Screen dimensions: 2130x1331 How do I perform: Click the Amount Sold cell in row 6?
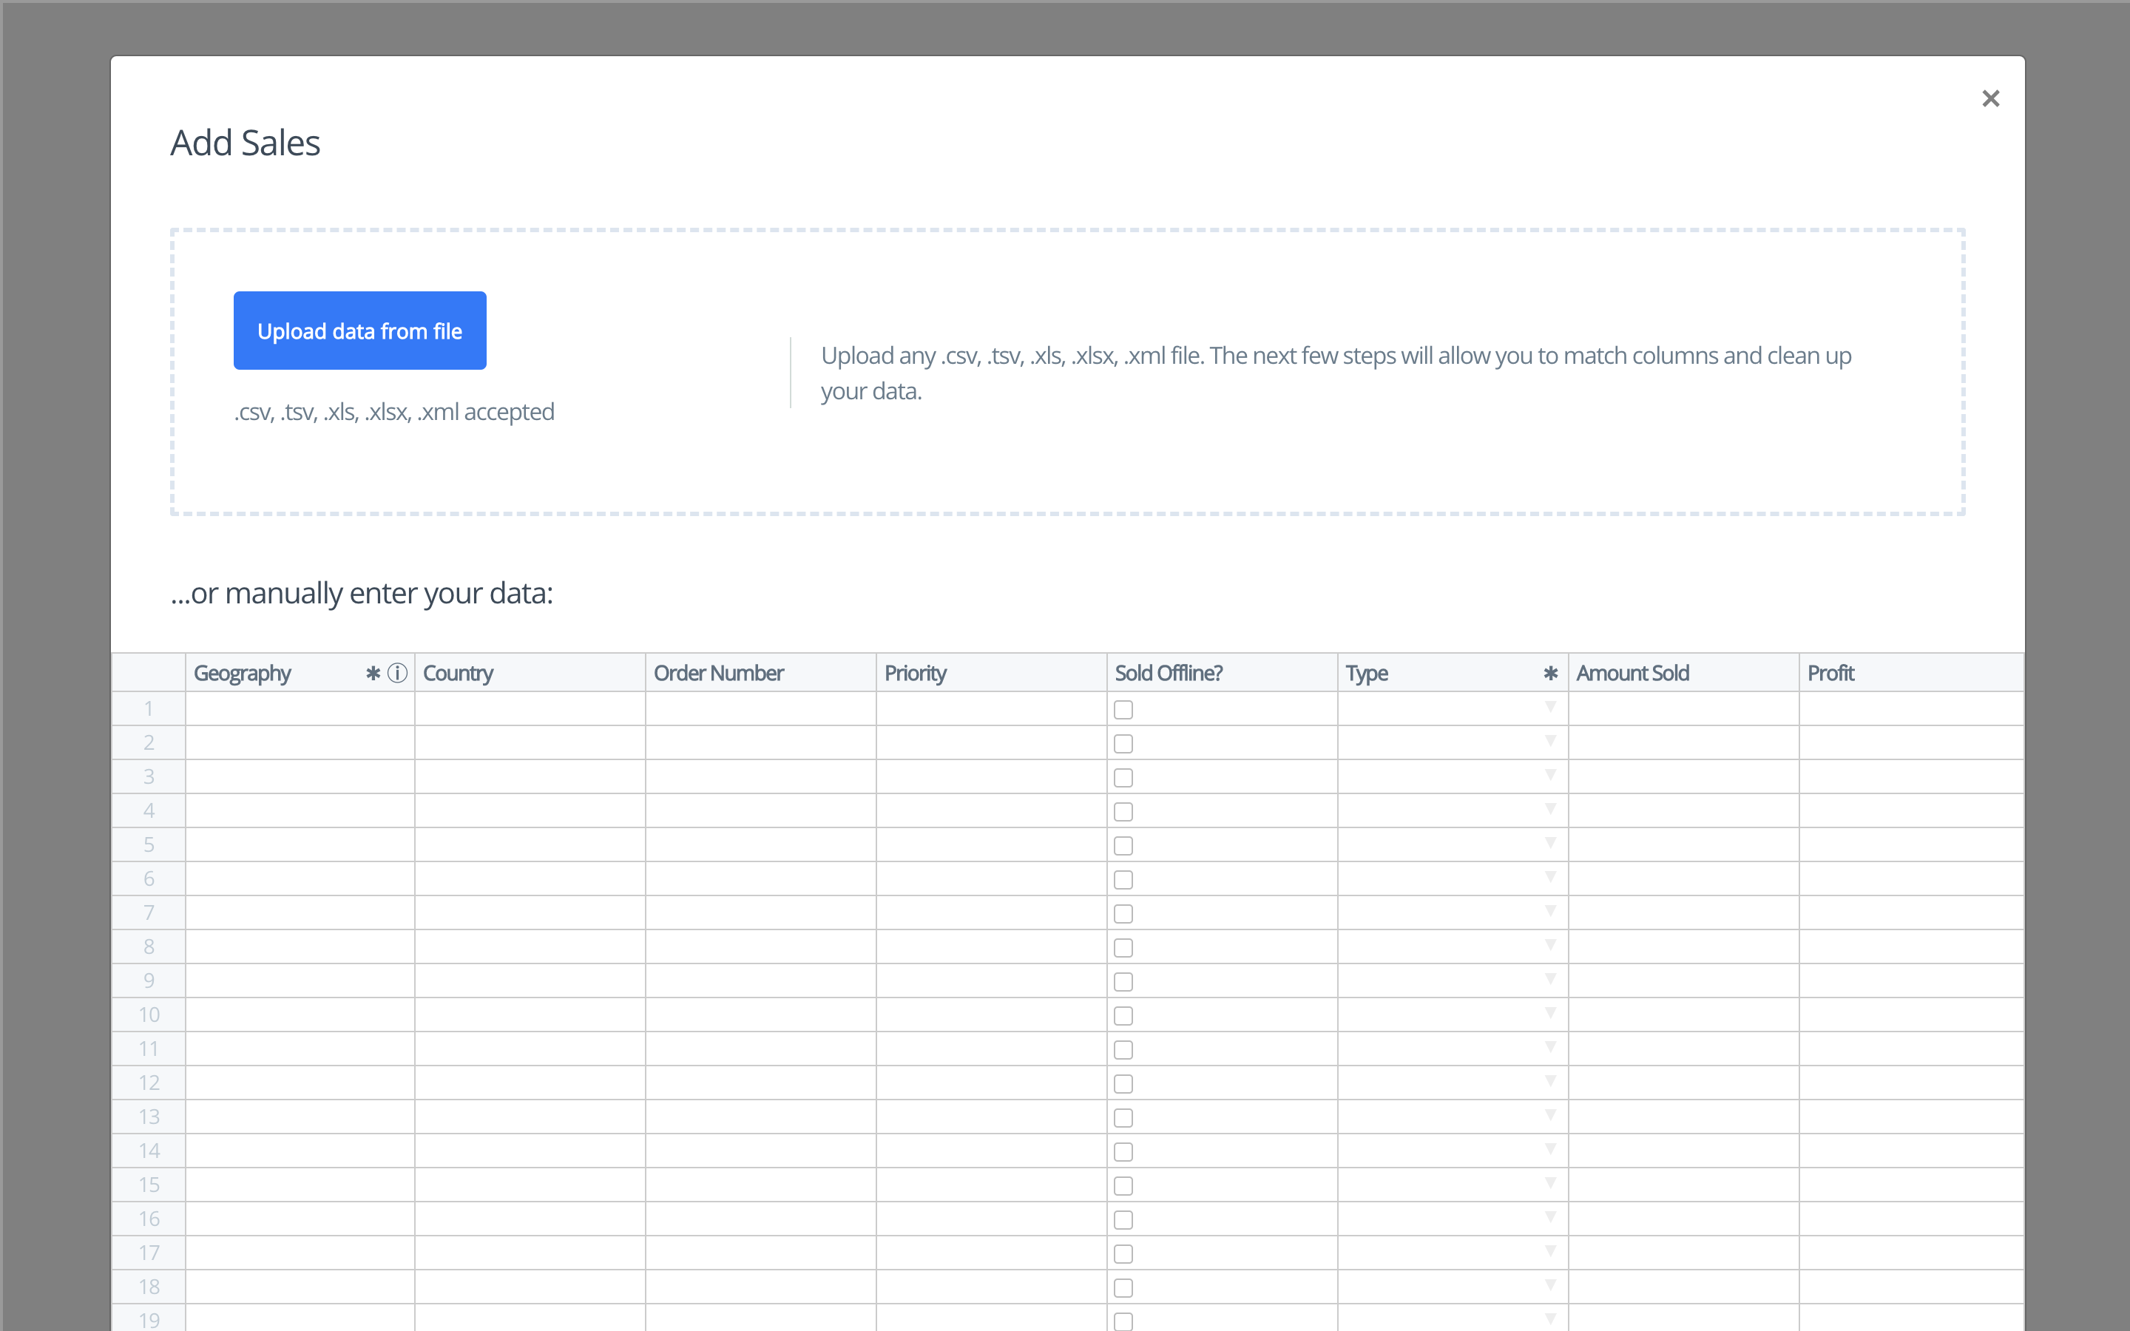click(1683, 878)
